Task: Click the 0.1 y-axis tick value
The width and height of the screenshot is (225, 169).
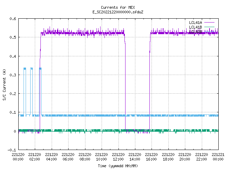Action: click(x=13, y=112)
